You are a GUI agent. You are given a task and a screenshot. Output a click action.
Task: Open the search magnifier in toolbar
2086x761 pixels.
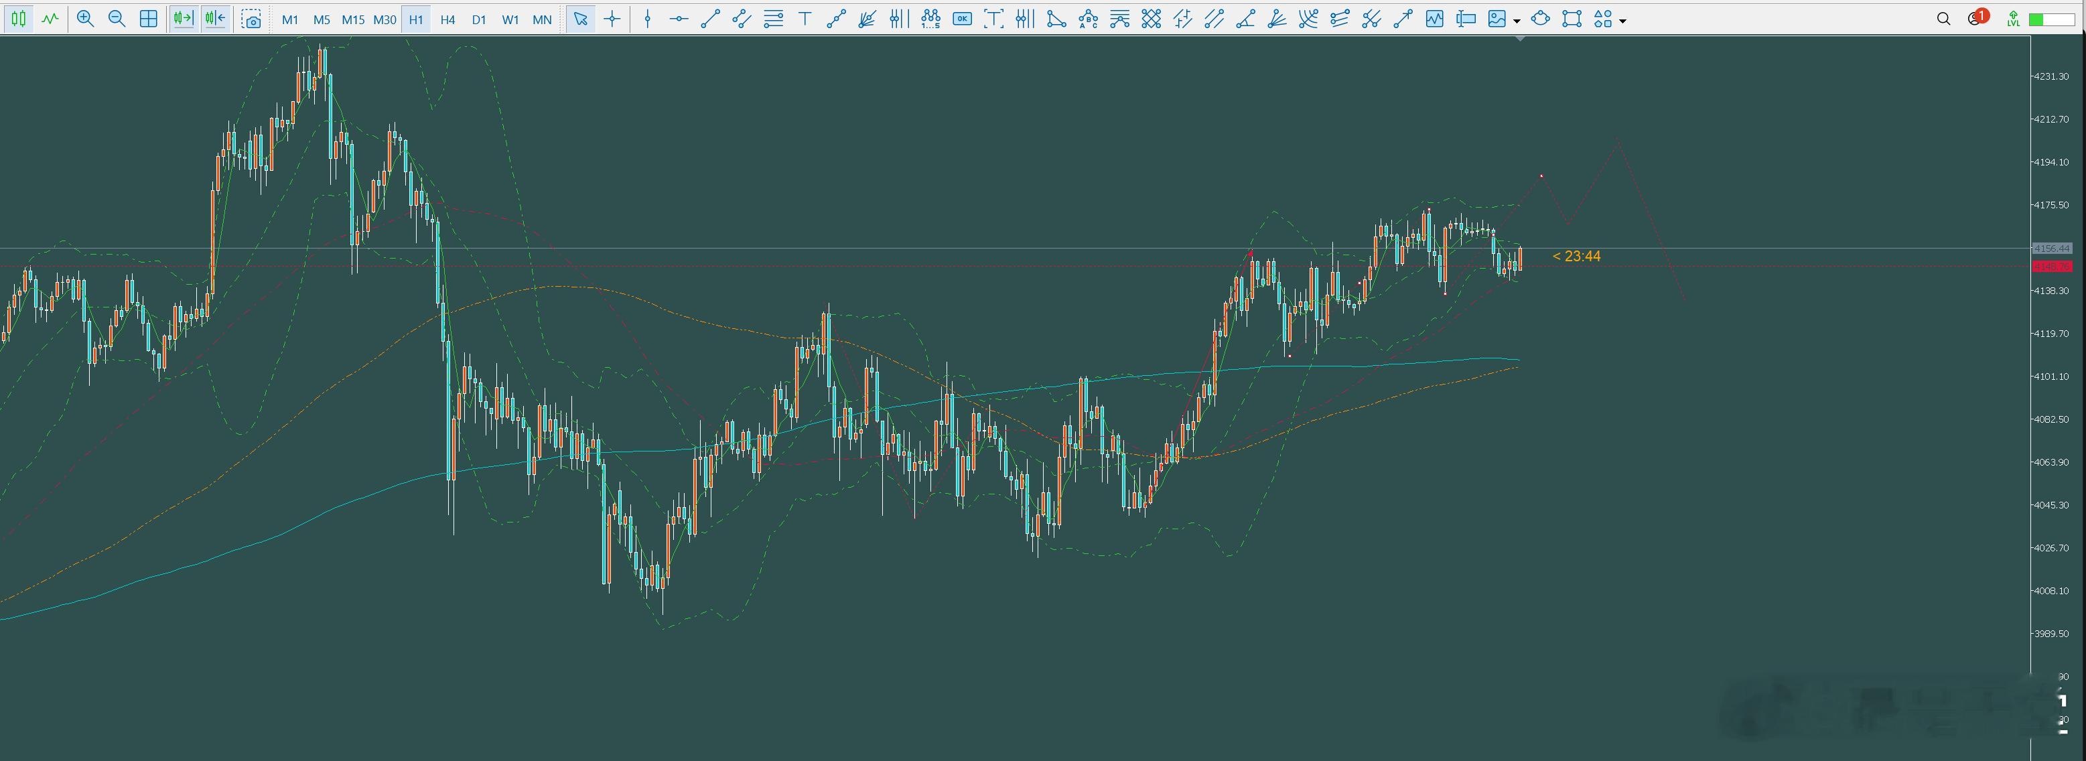click(1943, 19)
